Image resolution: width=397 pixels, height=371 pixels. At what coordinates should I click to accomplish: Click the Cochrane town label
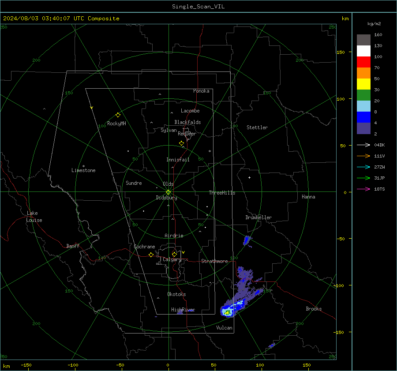pos(144,247)
